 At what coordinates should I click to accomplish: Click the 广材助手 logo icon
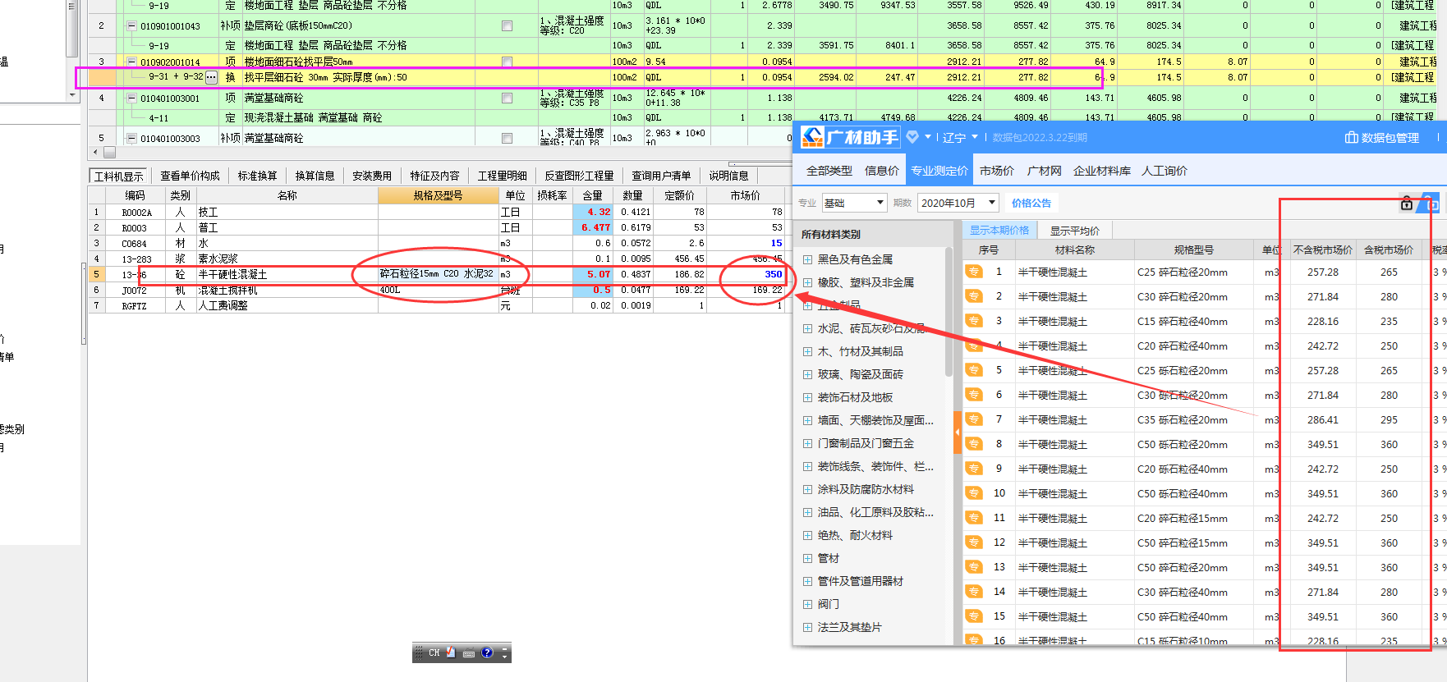point(812,137)
